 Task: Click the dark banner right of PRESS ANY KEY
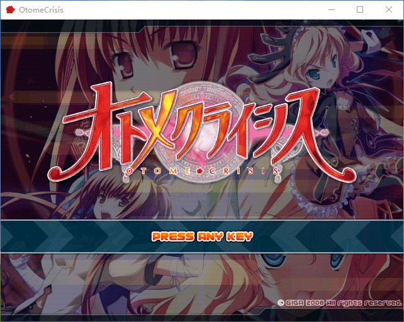pyautogui.click(x=296, y=236)
